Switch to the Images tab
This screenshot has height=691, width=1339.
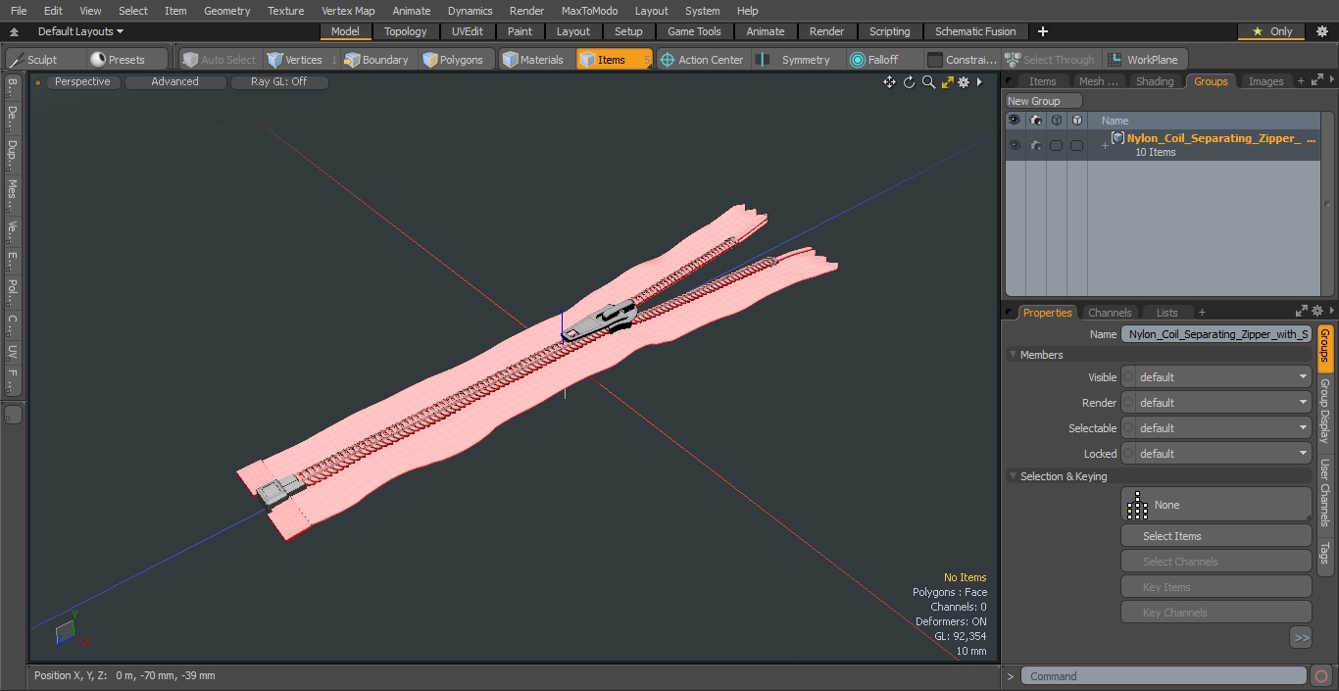[1265, 81]
